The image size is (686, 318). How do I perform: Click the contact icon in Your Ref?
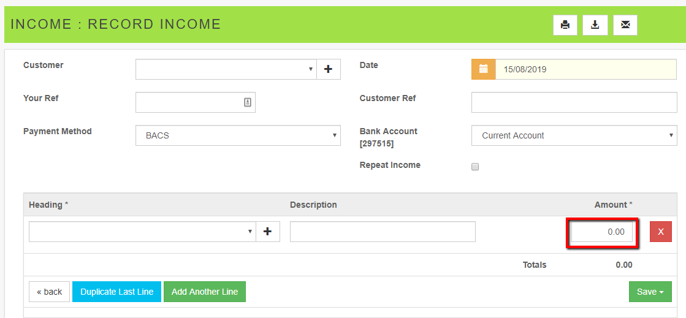248,103
